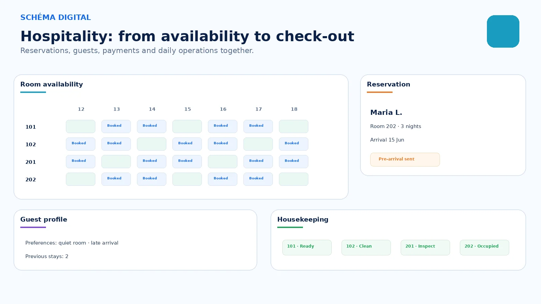
Task: Click the Housekeeping panel title
Action: [303, 220]
